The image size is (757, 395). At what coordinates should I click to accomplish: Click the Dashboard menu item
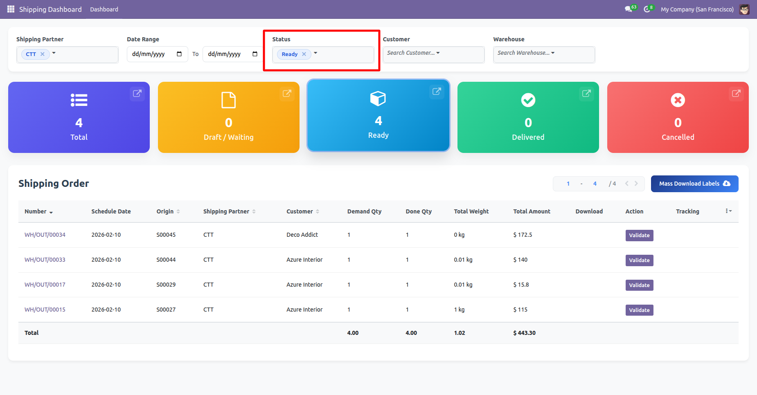[x=104, y=9]
